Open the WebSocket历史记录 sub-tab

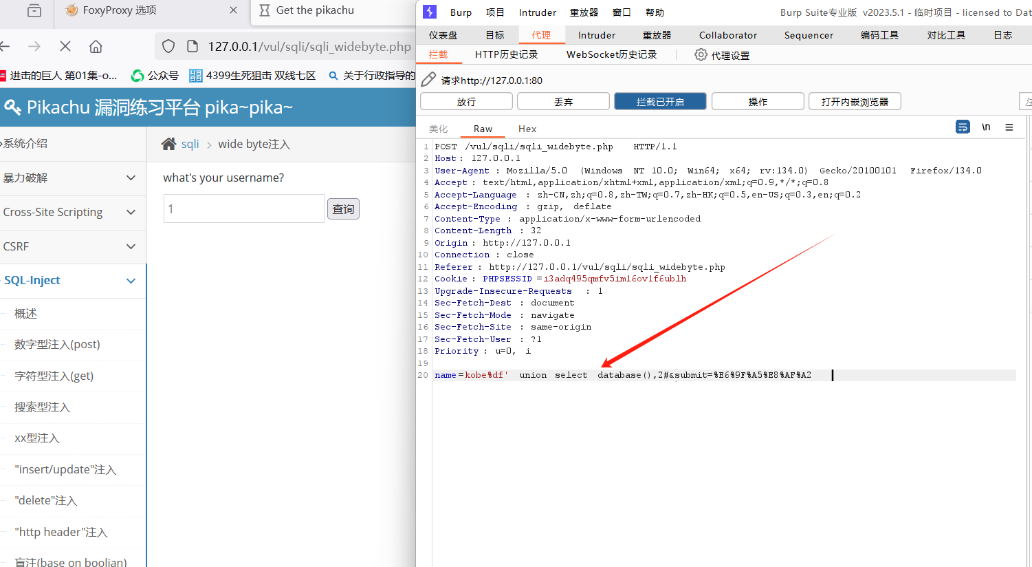coord(611,54)
